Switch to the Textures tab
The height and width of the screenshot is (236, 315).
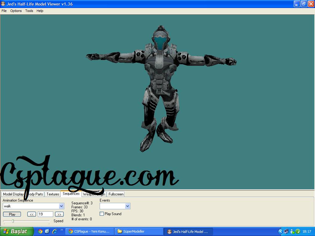pyautogui.click(x=53, y=194)
